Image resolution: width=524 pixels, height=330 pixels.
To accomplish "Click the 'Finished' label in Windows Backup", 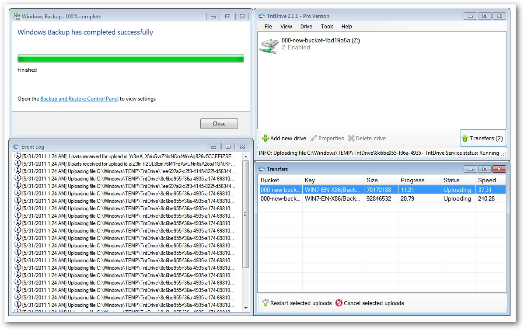I will pos(27,70).
